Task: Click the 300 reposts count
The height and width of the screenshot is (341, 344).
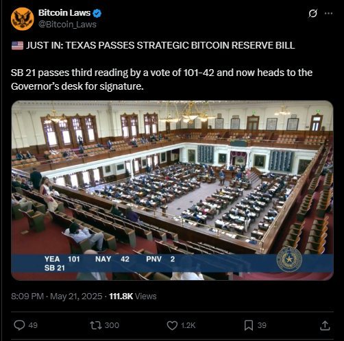Action: click(112, 325)
